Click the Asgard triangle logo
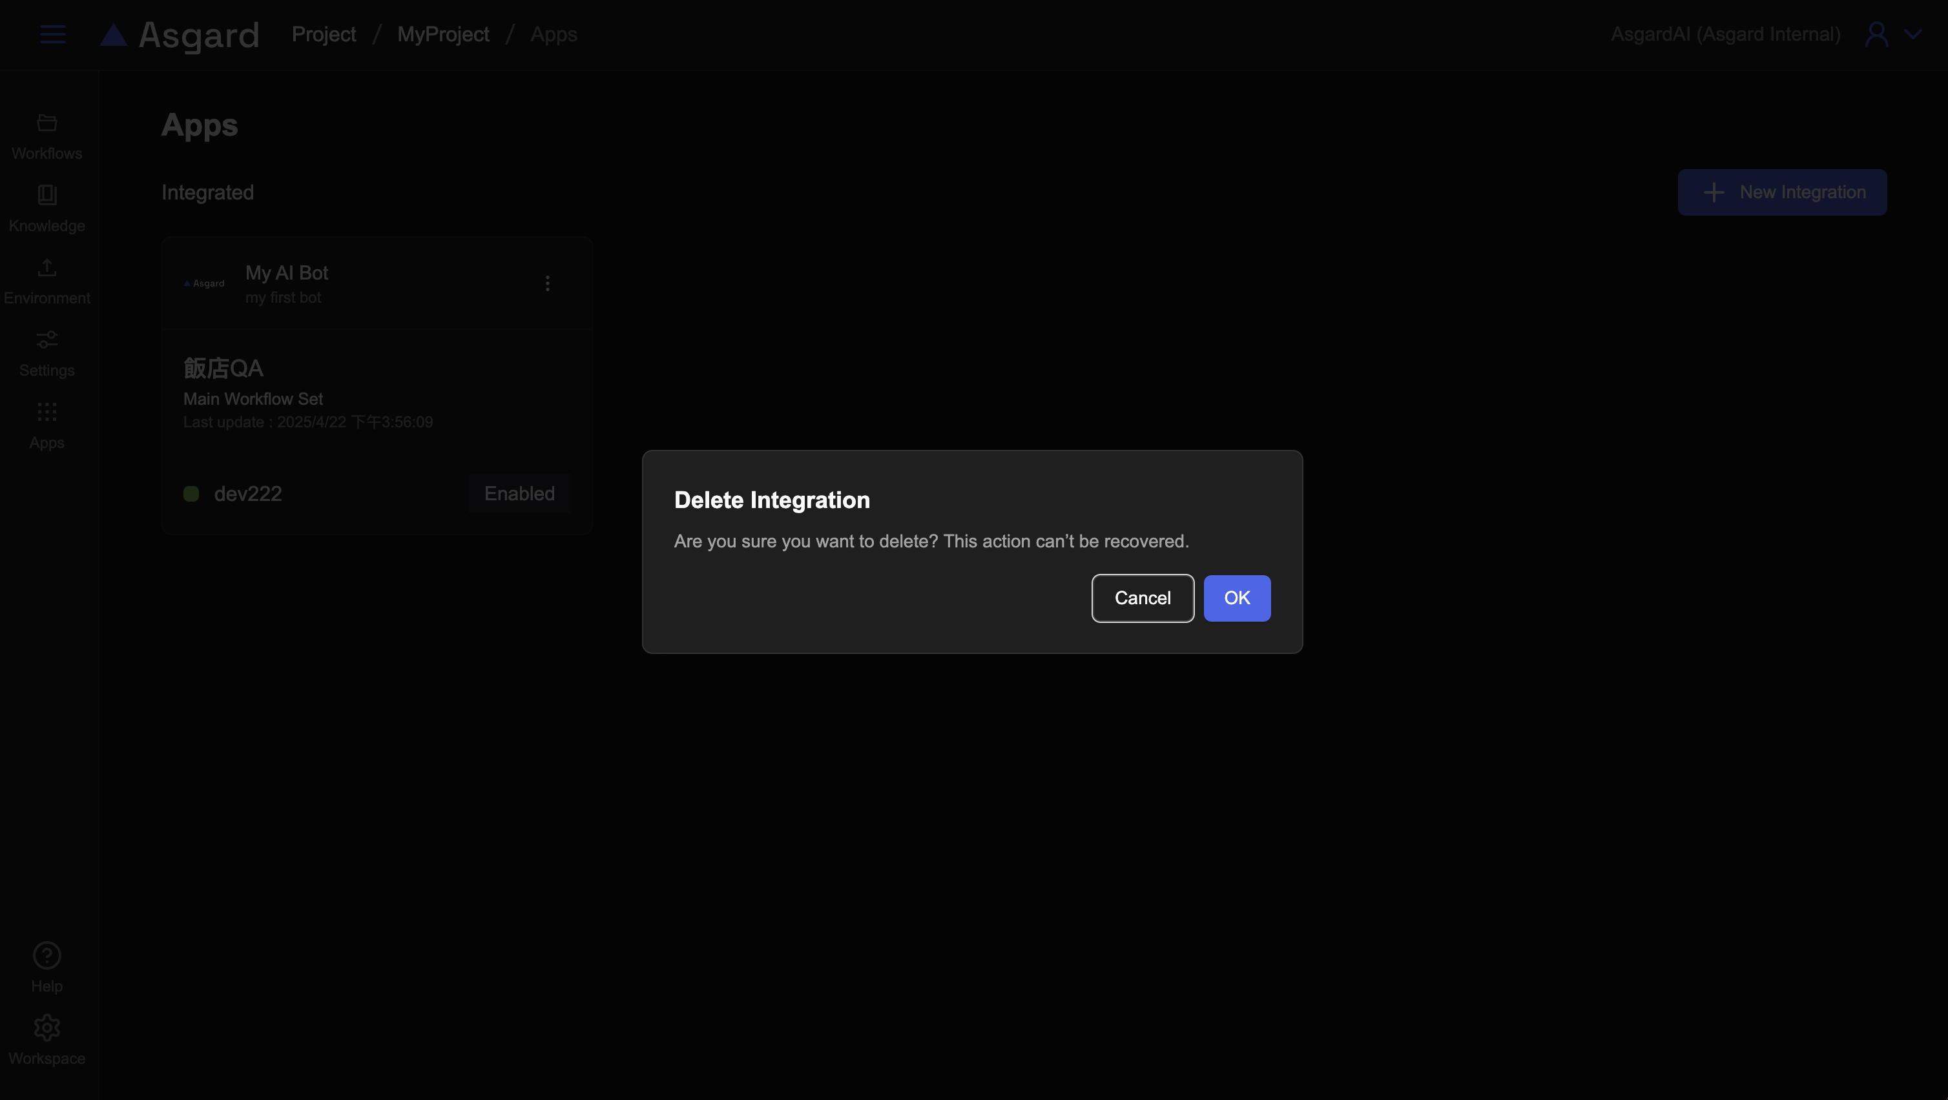 click(114, 35)
